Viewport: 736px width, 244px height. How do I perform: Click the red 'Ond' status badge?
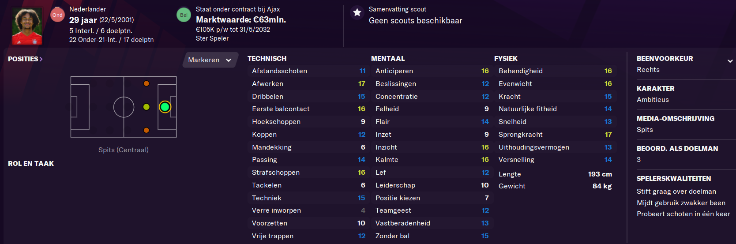[57, 15]
